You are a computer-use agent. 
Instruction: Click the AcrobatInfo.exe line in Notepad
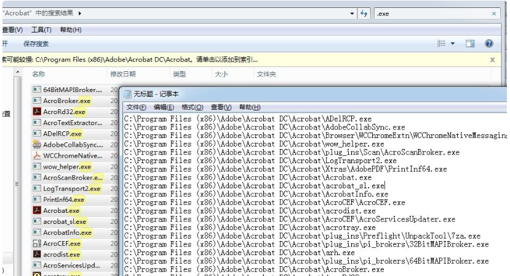(x=257, y=194)
